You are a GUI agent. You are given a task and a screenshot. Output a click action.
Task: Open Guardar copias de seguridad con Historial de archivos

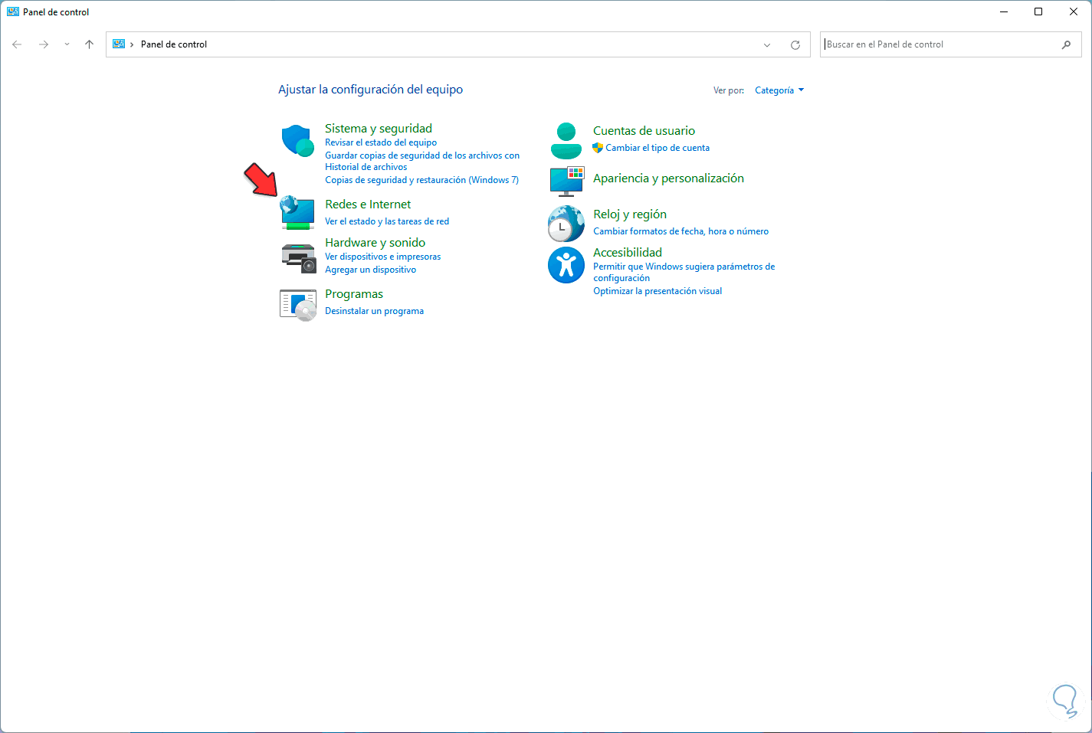[422, 161]
